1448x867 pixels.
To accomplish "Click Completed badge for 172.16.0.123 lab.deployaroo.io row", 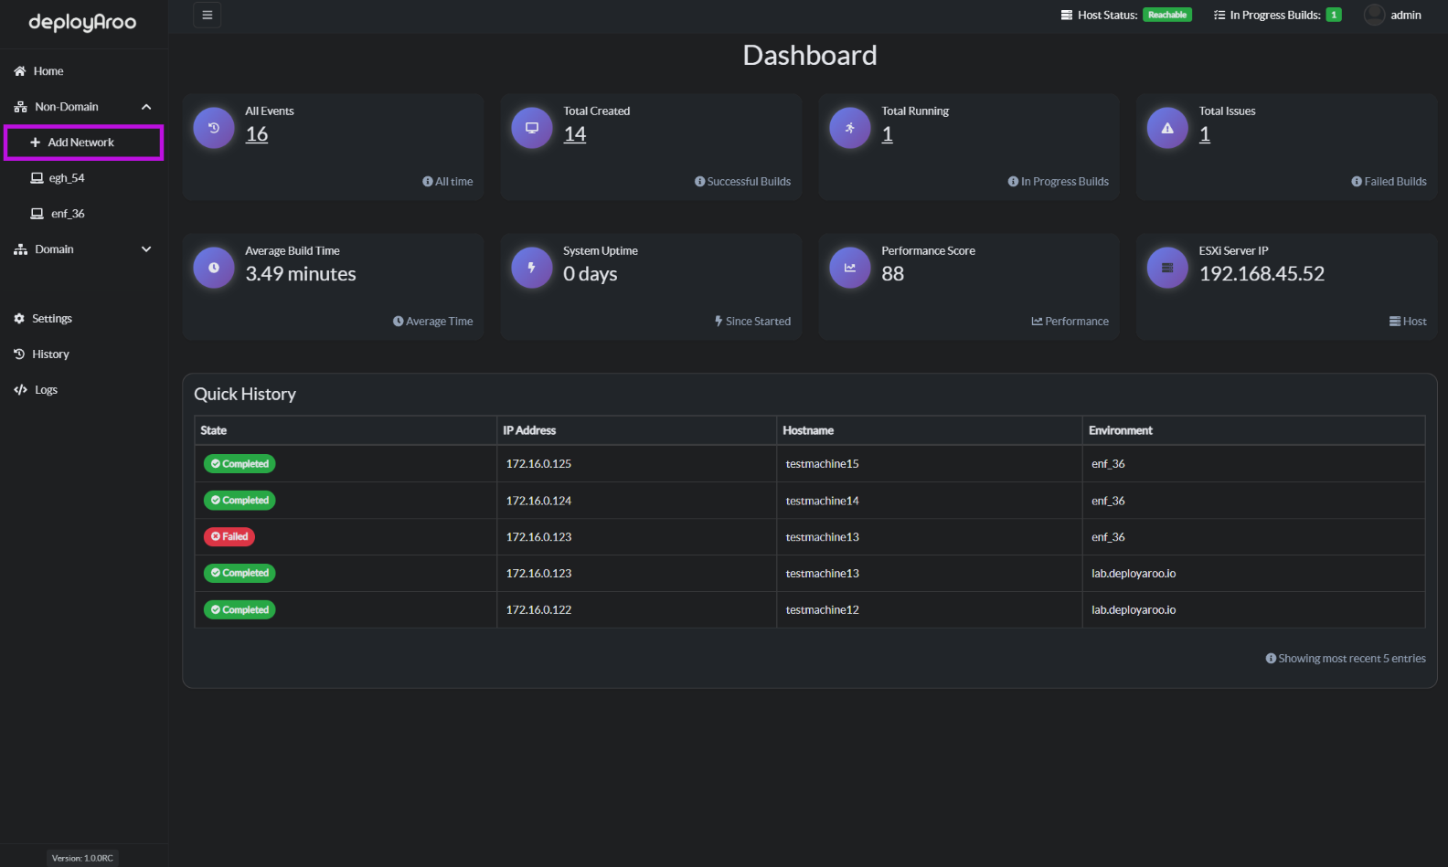I will coord(240,574).
